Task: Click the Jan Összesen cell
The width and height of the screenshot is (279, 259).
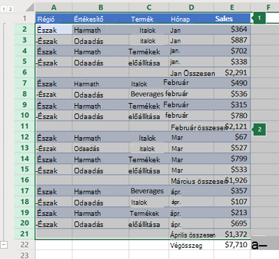Action: pos(191,72)
